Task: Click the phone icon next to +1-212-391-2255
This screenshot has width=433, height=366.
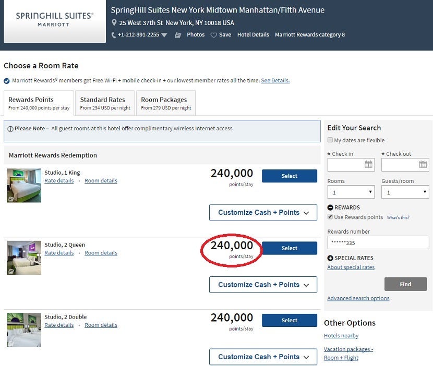Action: [x=114, y=35]
